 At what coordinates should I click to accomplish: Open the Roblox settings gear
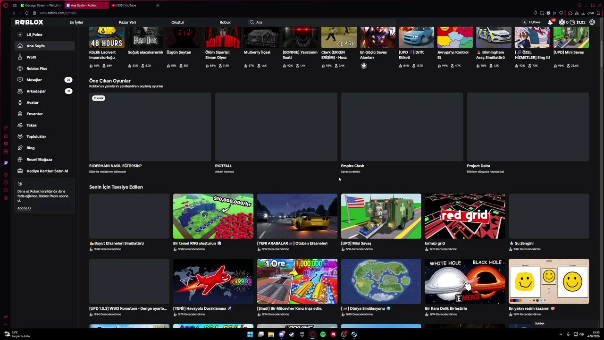[592, 22]
